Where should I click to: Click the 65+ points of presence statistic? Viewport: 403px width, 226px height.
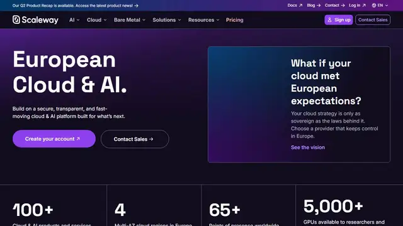tap(224, 210)
